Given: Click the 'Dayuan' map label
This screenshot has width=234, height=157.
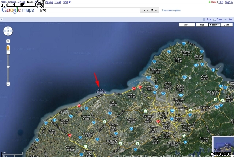Looking at the screenshot, I should (86, 117).
